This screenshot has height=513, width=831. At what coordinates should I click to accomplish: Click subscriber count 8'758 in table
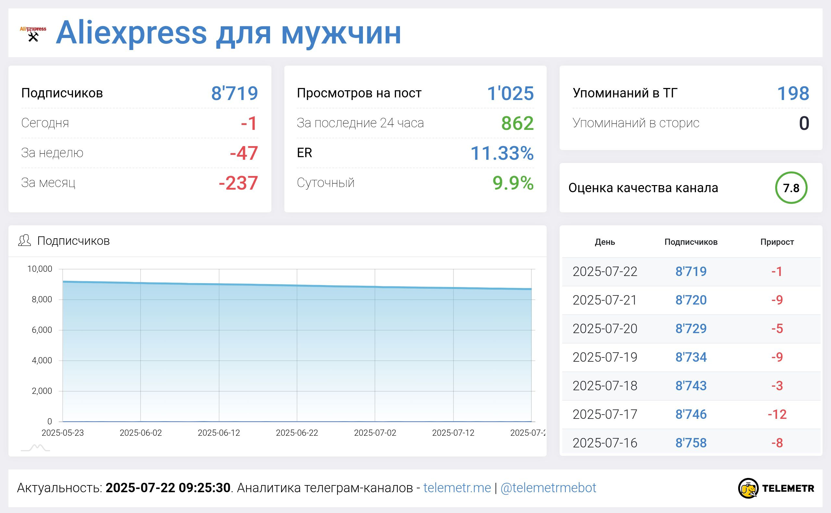coord(691,443)
